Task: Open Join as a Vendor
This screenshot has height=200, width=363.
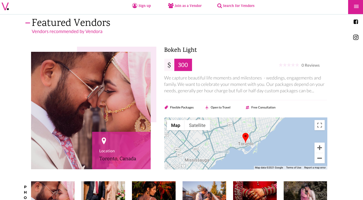Action: 185,6
